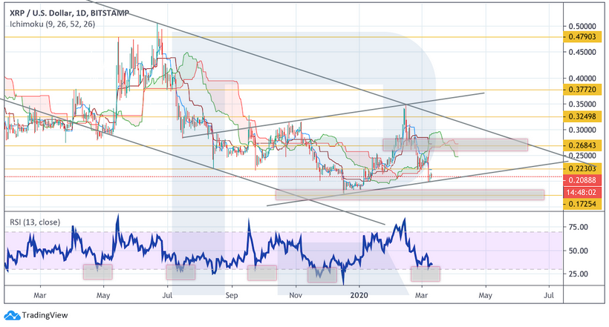Open the RSI (13, close) indicator legend
Viewport: 609px width, 327px height.
[33, 221]
